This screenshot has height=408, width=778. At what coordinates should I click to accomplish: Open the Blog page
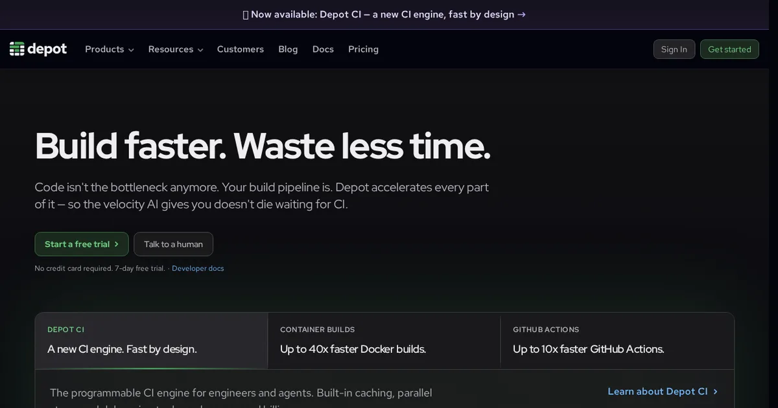tap(288, 49)
